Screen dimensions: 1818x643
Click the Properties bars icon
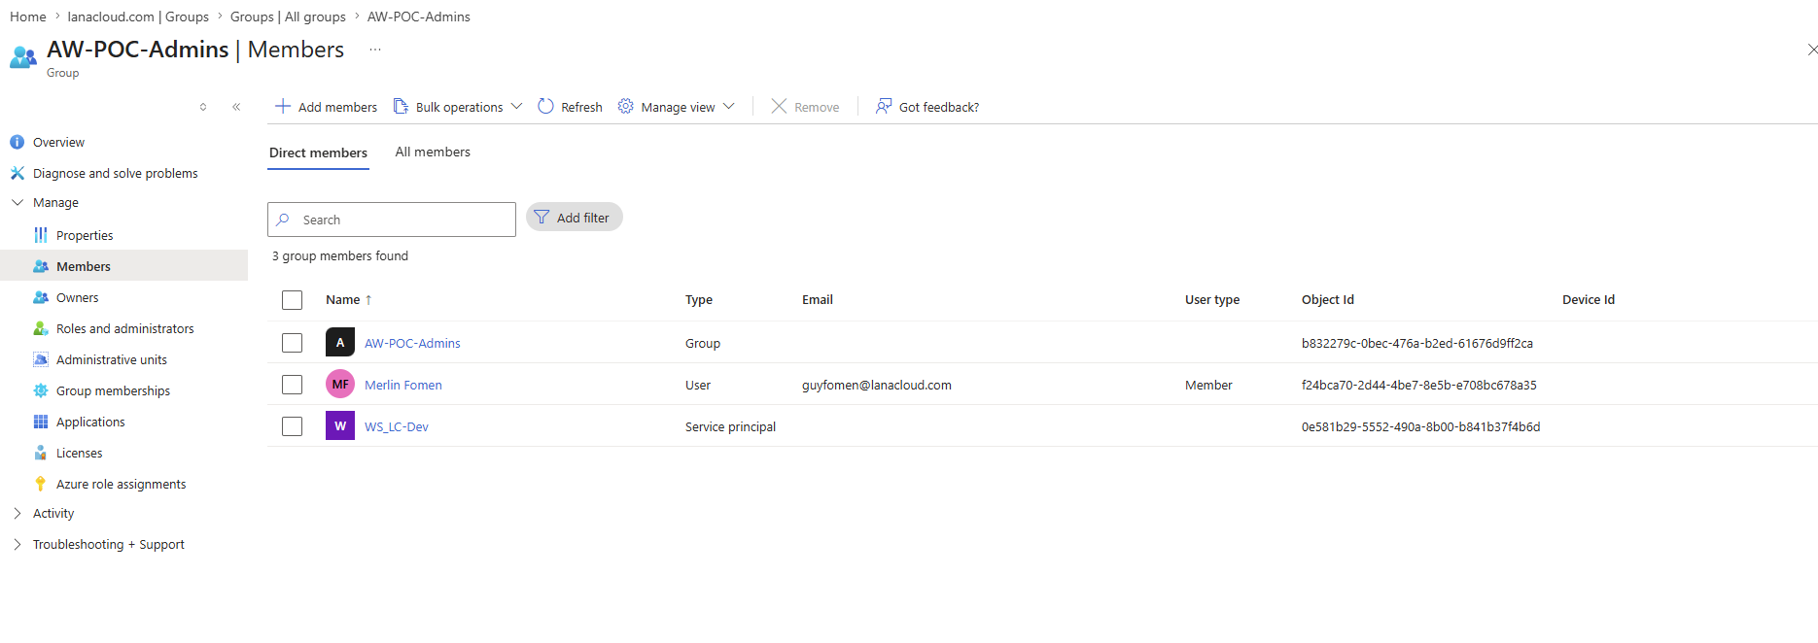click(x=40, y=235)
